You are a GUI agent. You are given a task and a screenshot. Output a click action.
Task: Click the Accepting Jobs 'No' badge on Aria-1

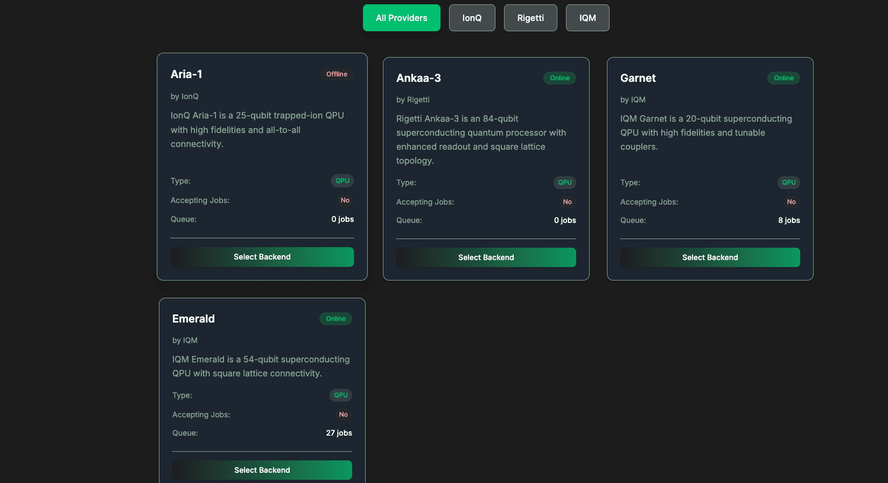pyautogui.click(x=345, y=200)
